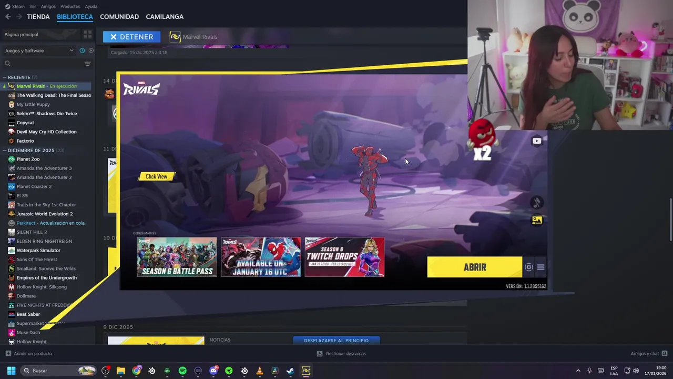Open launcher settings gear next to ABRIR
This screenshot has width=673, height=379.
tap(529, 267)
